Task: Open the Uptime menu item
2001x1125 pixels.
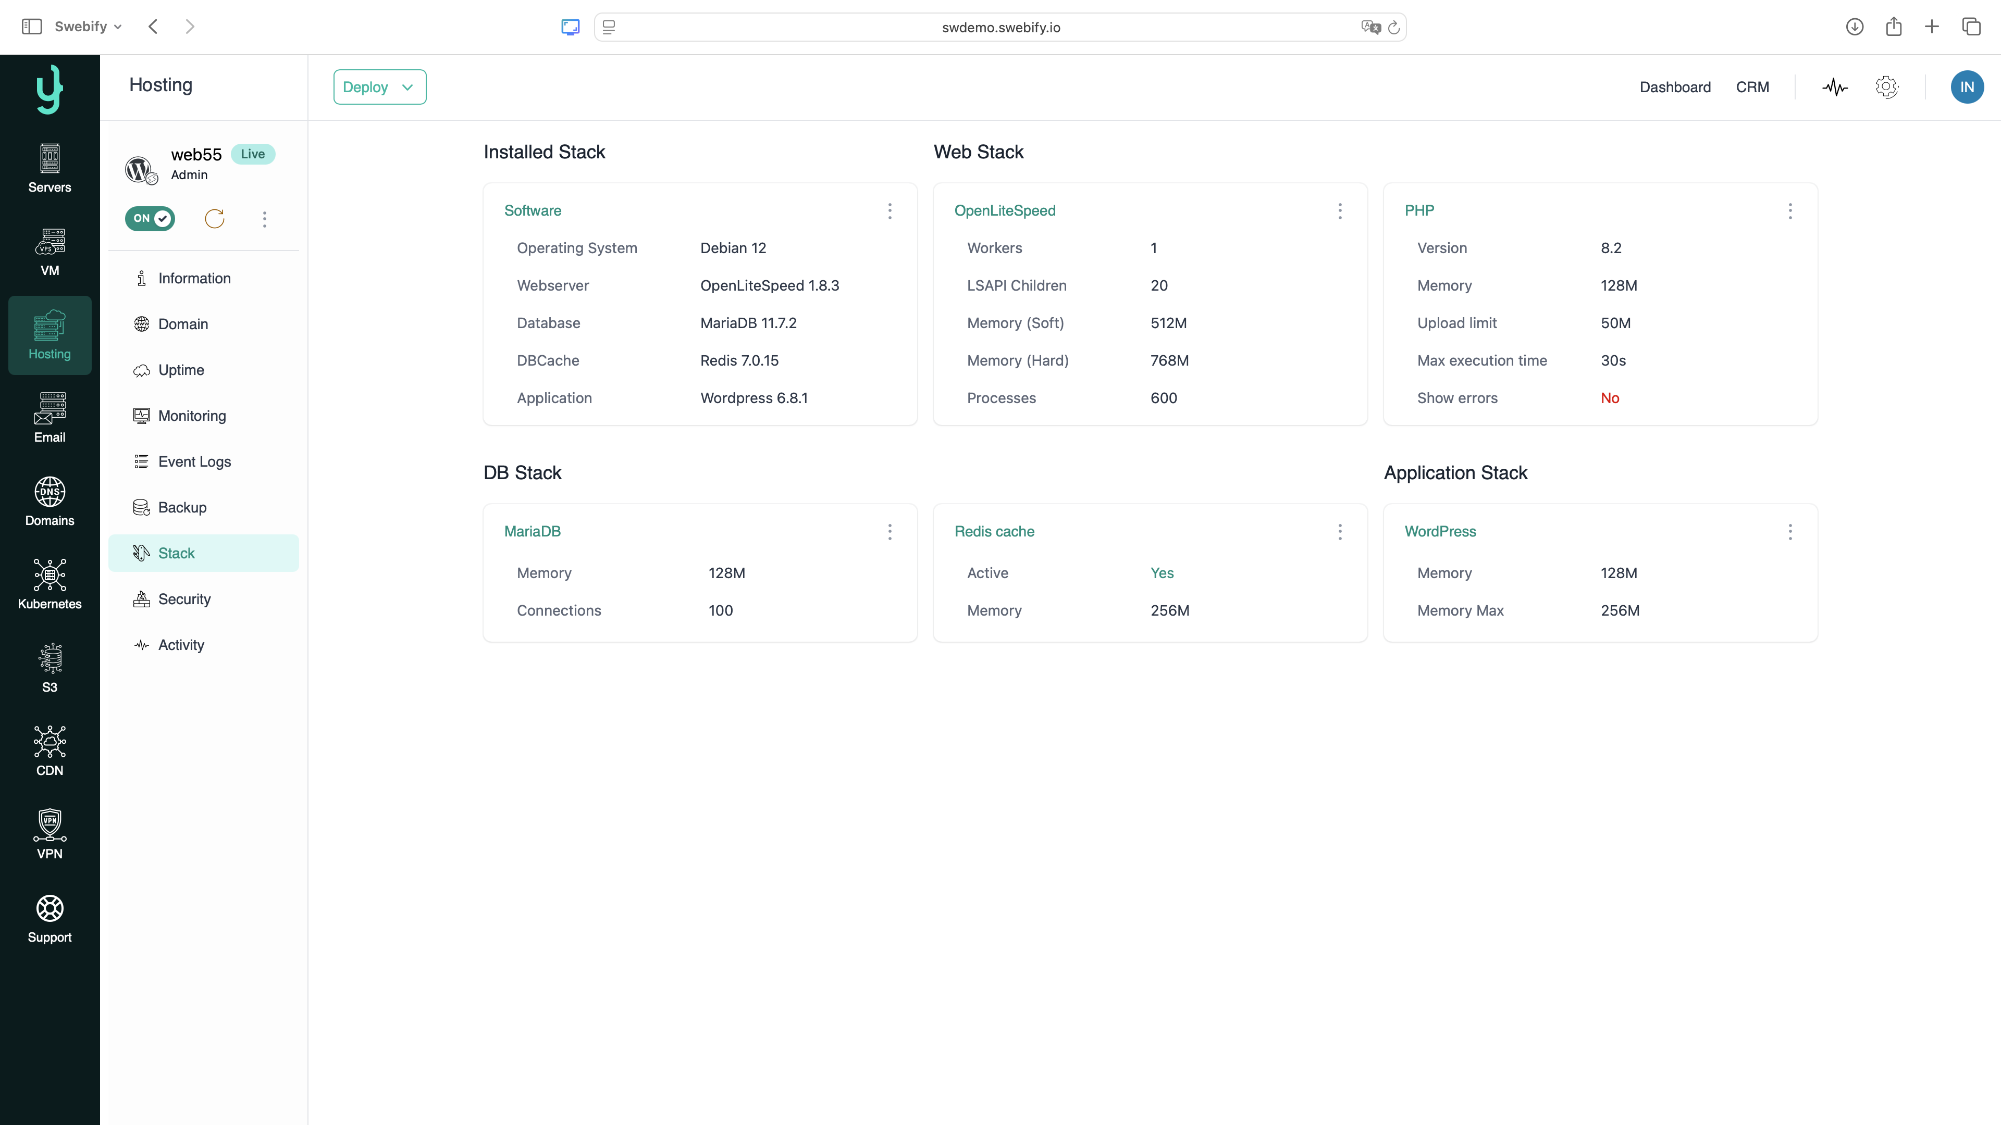Action: (204, 370)
